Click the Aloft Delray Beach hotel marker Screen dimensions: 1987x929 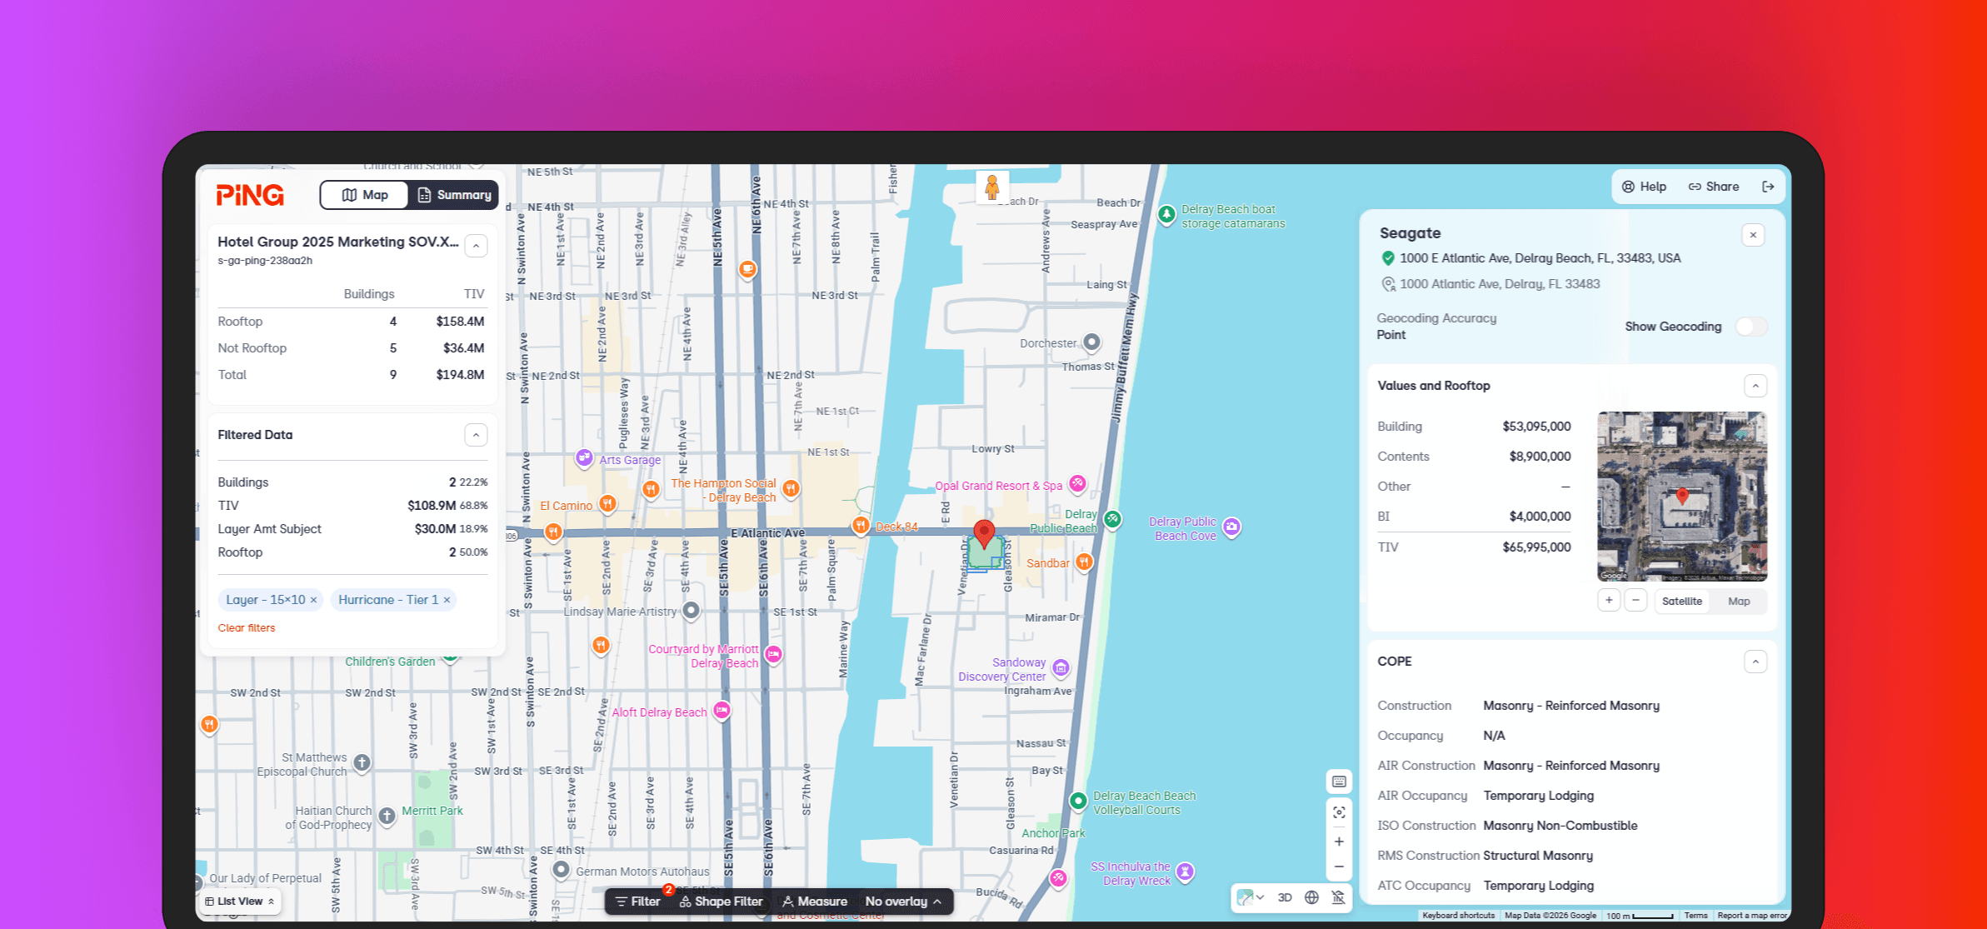721,711
